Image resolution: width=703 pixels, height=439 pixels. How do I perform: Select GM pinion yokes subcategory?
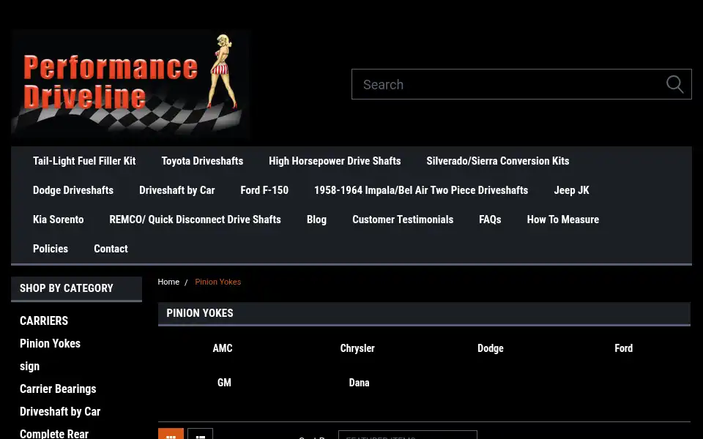coord(224,383)
